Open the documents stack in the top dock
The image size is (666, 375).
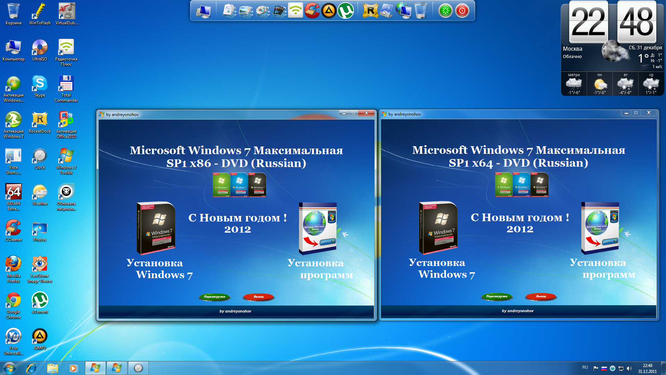coord(229,11)
